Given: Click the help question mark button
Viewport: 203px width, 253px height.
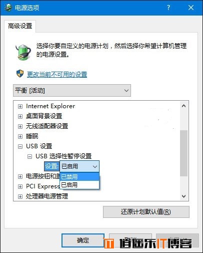Looking at the screenshot, I should pos(168,8).
